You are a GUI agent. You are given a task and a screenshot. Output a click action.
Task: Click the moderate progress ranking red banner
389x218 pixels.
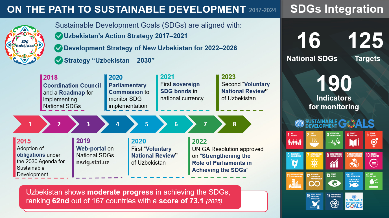click(x=130, y=197)
